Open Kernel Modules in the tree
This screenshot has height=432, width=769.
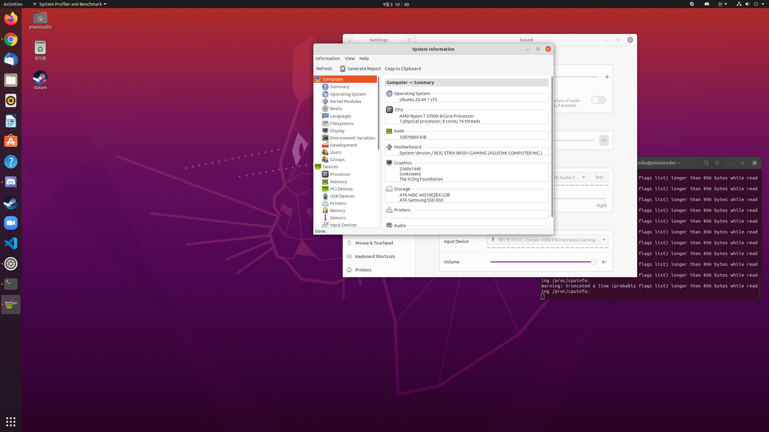(x=345, y=101)
